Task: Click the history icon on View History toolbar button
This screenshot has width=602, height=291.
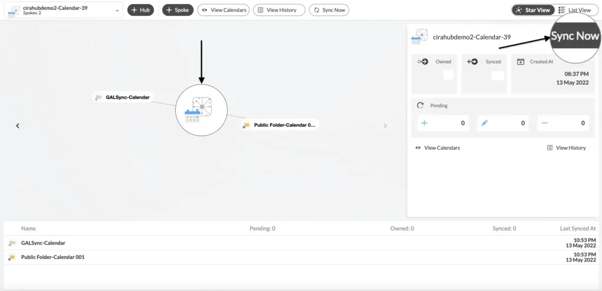Action: point(260,10)
